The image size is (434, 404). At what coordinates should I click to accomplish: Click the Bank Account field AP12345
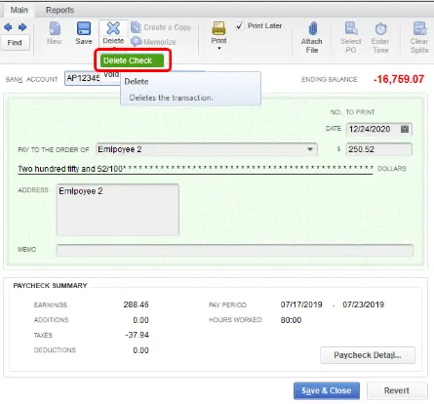pyautogui.click(x=92, y=78)
